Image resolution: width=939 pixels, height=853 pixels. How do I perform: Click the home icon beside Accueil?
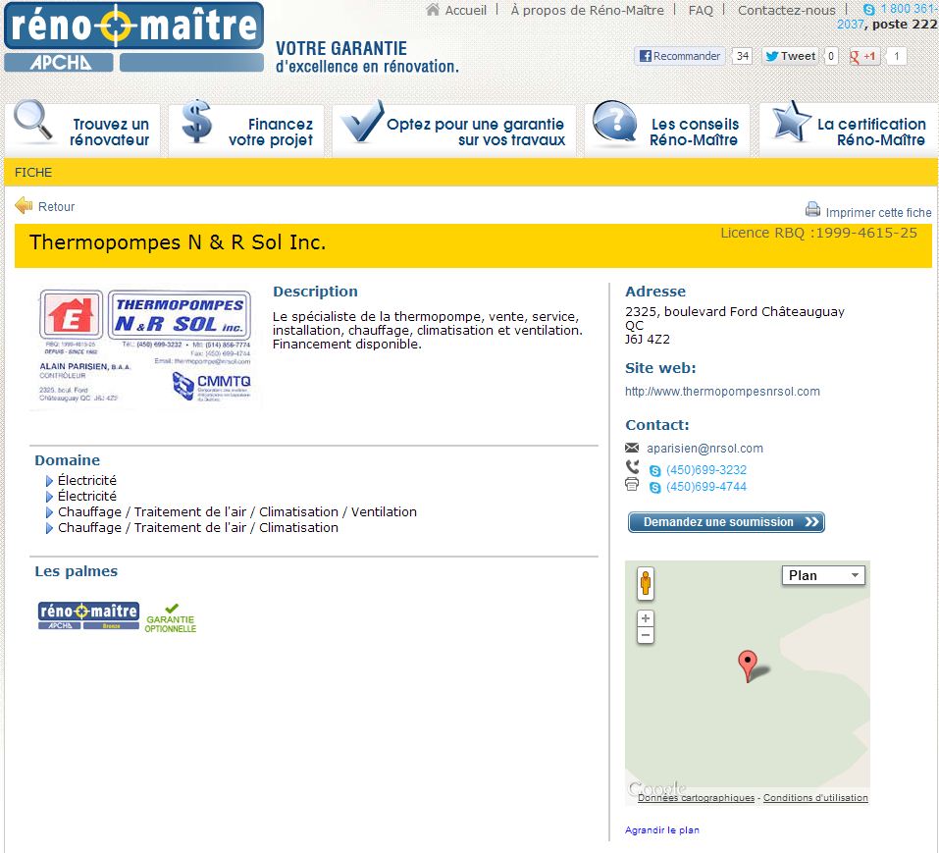[433, 10]
